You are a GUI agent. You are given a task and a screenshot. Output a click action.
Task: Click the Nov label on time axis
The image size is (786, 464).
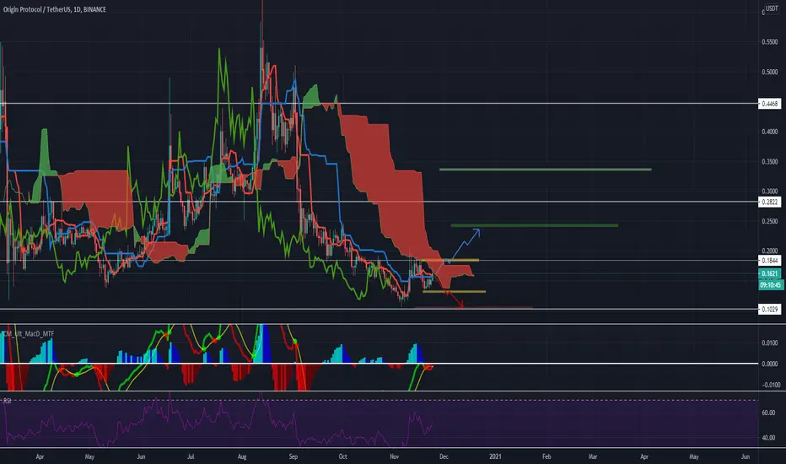(395, 457)
